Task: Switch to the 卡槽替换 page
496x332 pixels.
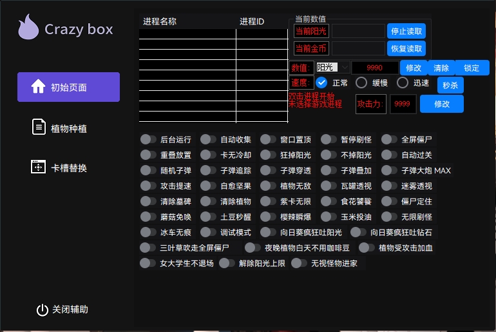Action: (68, 168)
